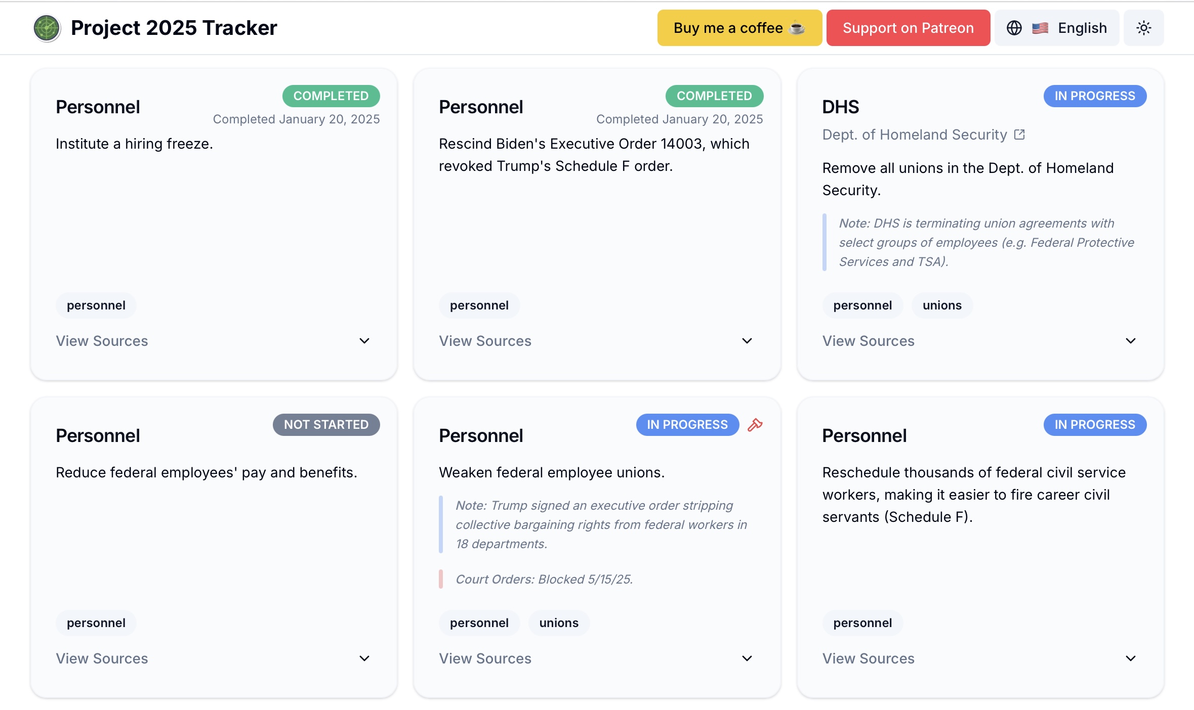Image resolution: width=1194 pixels, height=710 pixels.
Task: Click chevron on Weaken federal employee unions card
Action: pyautogui.click(x=747, y=658)
